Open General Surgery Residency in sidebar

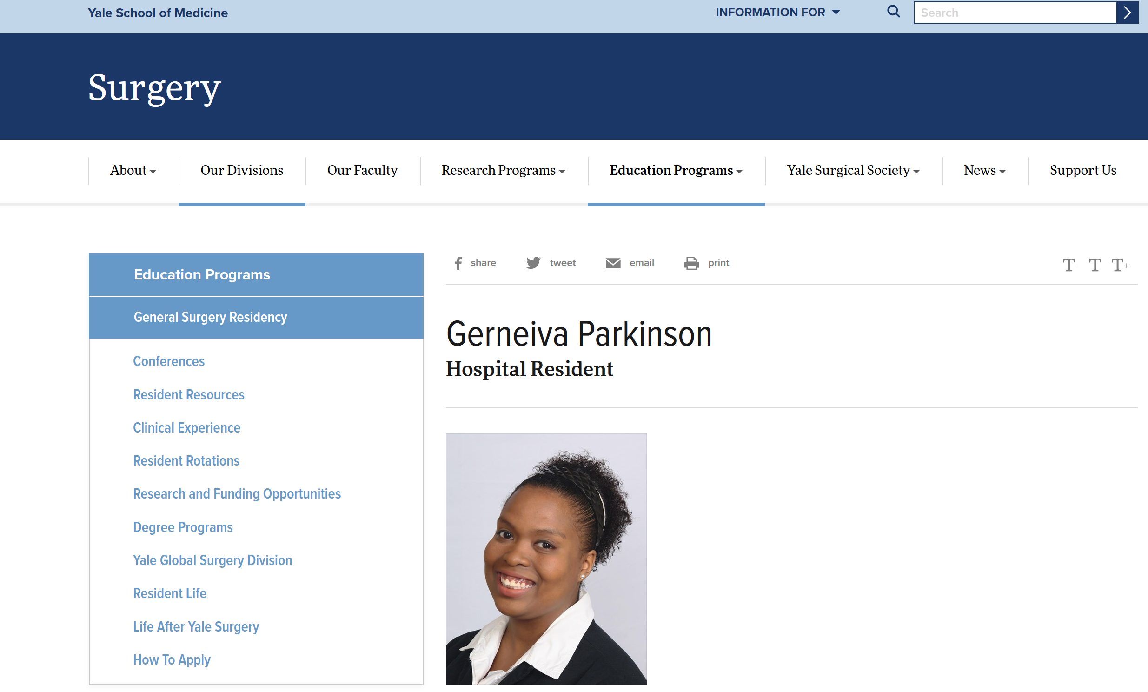pyautogui.click(x=256, y=317)
